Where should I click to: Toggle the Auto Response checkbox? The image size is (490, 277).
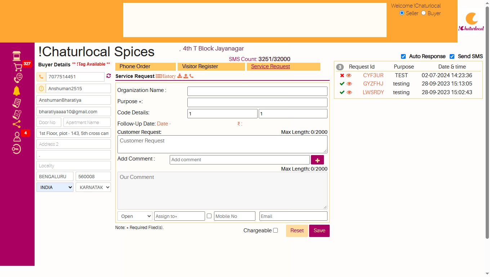pos(403,56)
